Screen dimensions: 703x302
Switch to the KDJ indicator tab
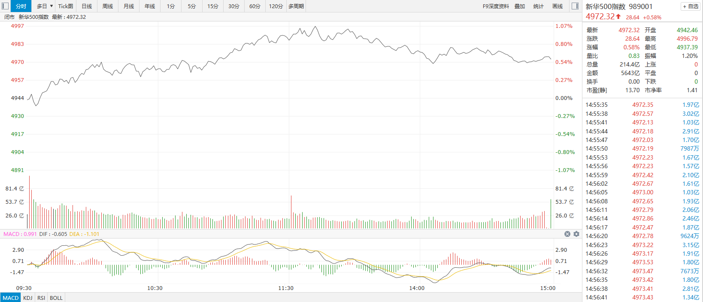tap(28, 298)
